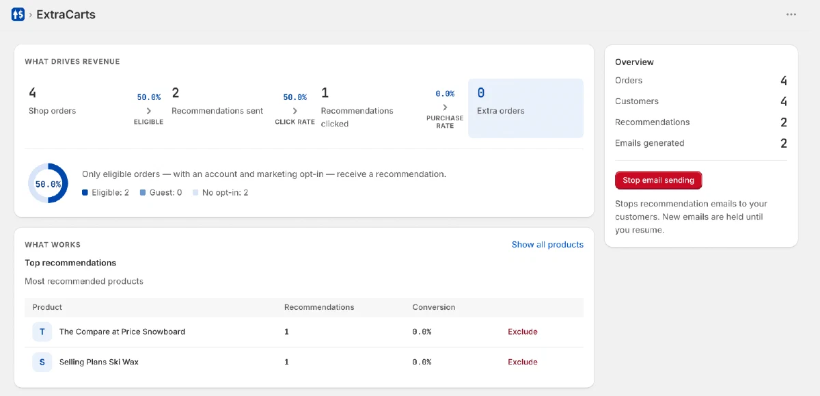Click the arrow above PURCHASE RATE
This screenshot has height=396, width=820.
point(445,107)
